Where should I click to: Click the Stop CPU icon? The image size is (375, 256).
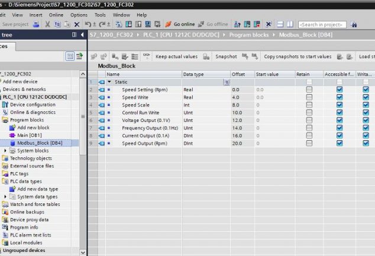(257, 24)
